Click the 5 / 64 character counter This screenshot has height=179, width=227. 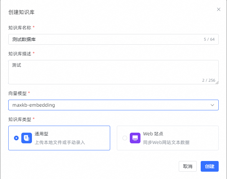(x=209, y=39)
